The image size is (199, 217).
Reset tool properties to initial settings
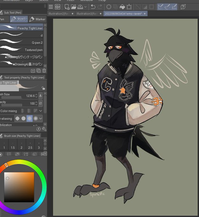[39, 129]
